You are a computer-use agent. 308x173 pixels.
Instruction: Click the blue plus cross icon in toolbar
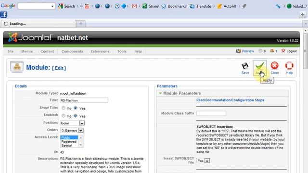tap(124, 6)
